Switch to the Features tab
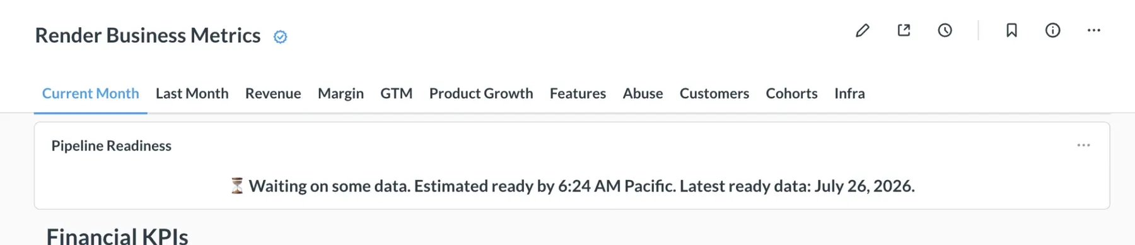1135x245 pixels. pos(578,93)
